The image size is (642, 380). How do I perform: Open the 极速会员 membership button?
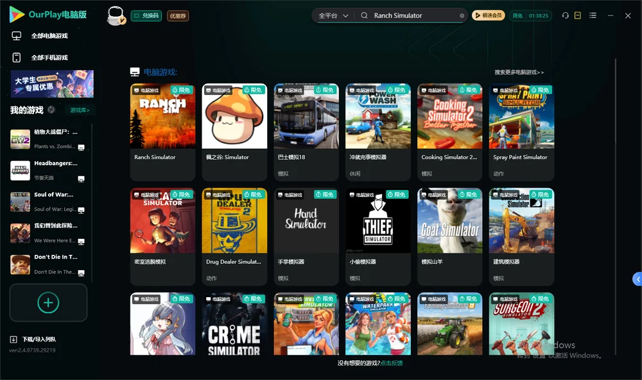(x=488, y=15)
